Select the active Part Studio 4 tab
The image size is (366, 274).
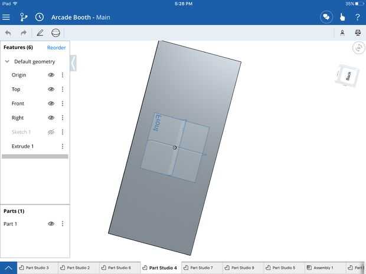click(161, 268)
